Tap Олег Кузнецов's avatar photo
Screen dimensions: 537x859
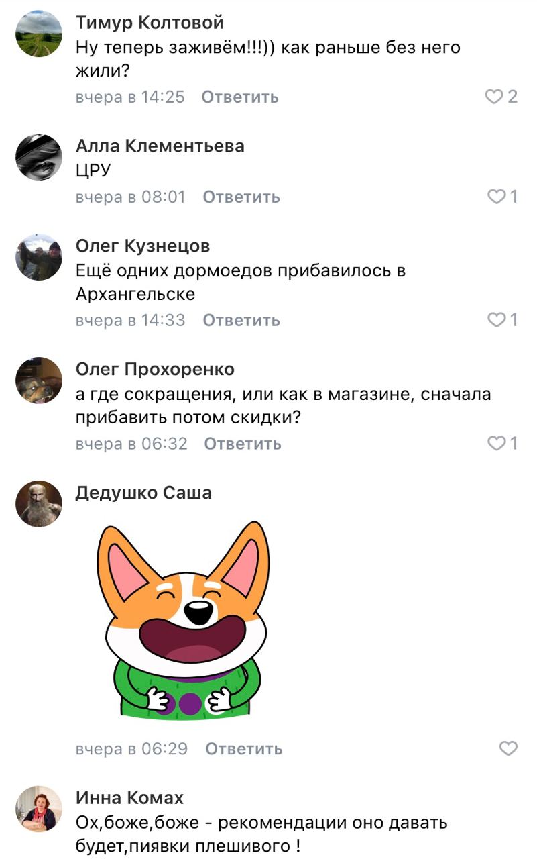39,257
